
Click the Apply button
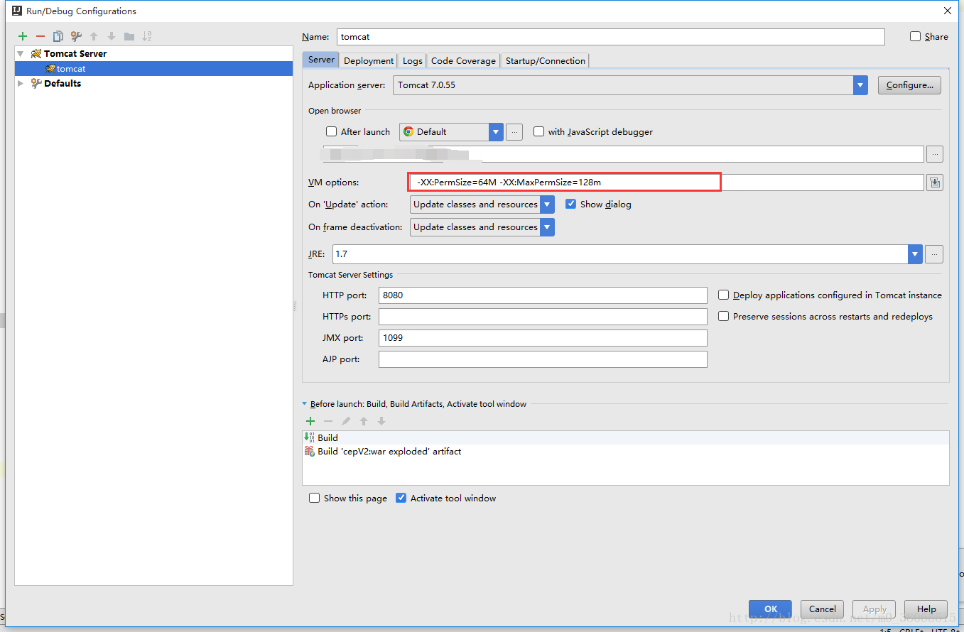(x=874, y=609)
